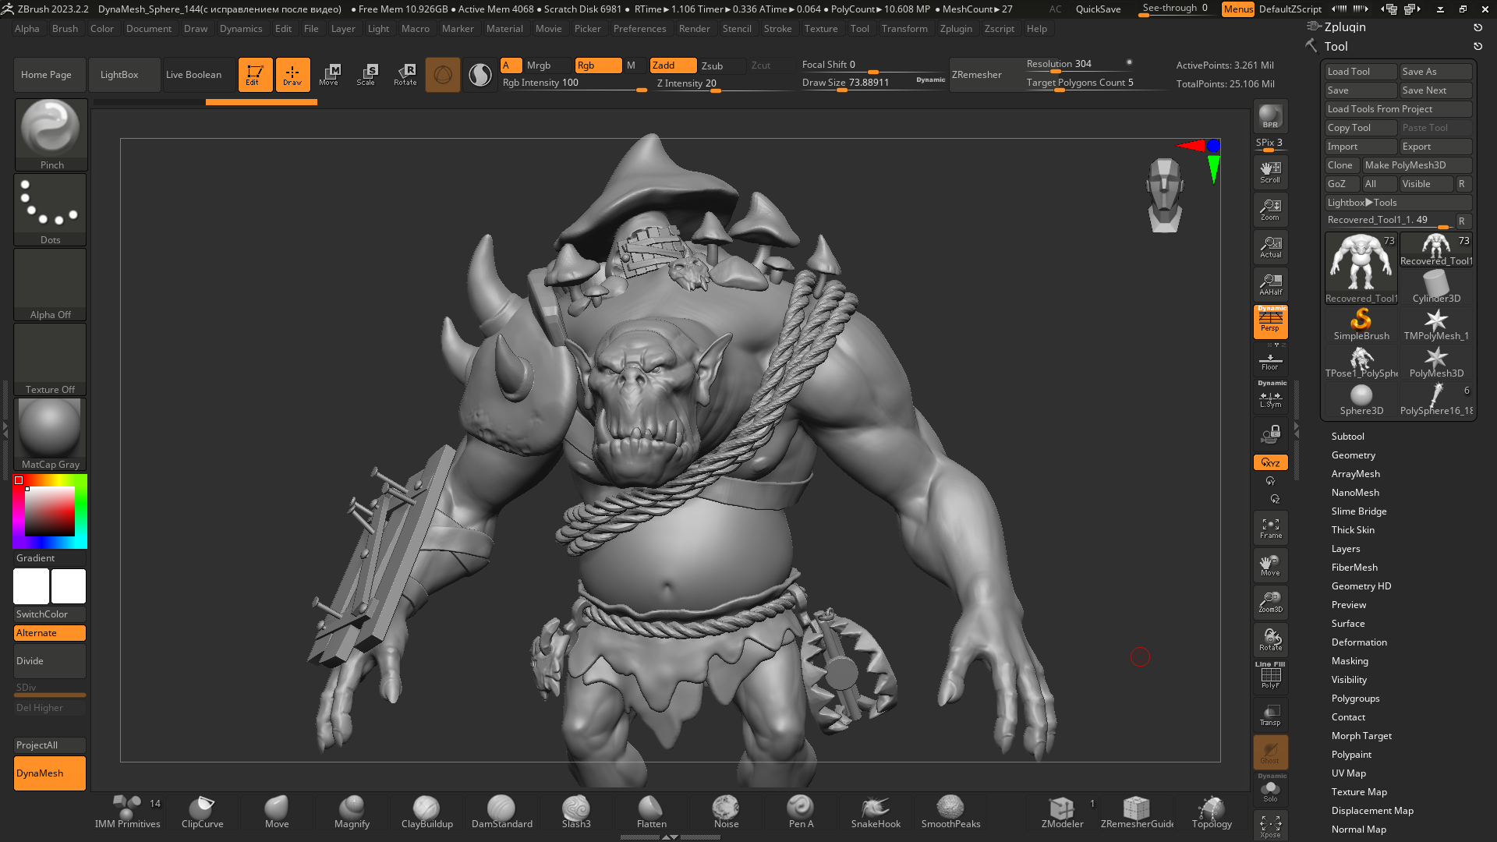
Task: Click the BPR render button
Action: tap(1270, 116)
